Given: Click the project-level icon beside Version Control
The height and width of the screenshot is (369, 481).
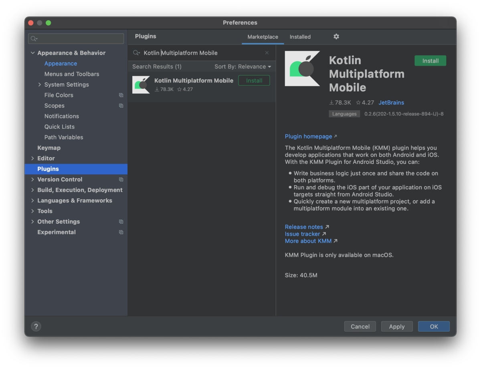Looking at the screenshot, I should (x=121, y=179).
